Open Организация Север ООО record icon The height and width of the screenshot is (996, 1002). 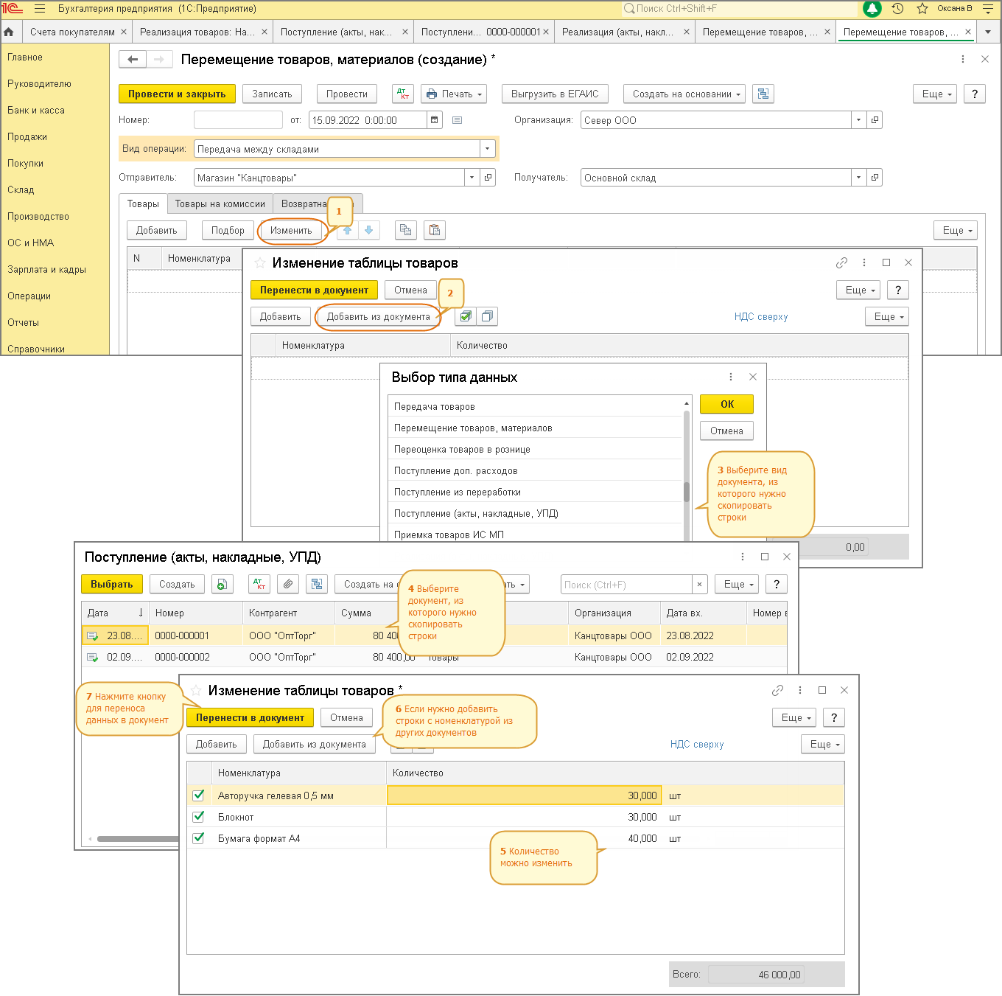875,120
